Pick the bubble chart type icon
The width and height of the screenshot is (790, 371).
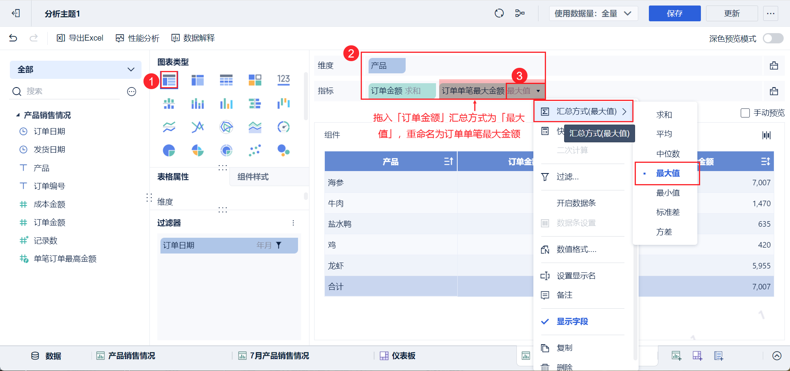pos(283,150)
